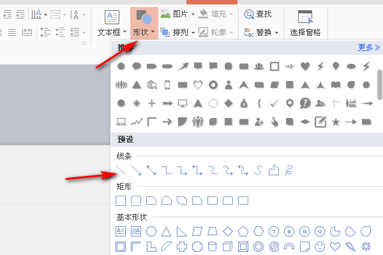The height and width of the screenshot is (255, 383).
Task: Click the shapes panel vertical scrollbar
Action: coord(379,84)
